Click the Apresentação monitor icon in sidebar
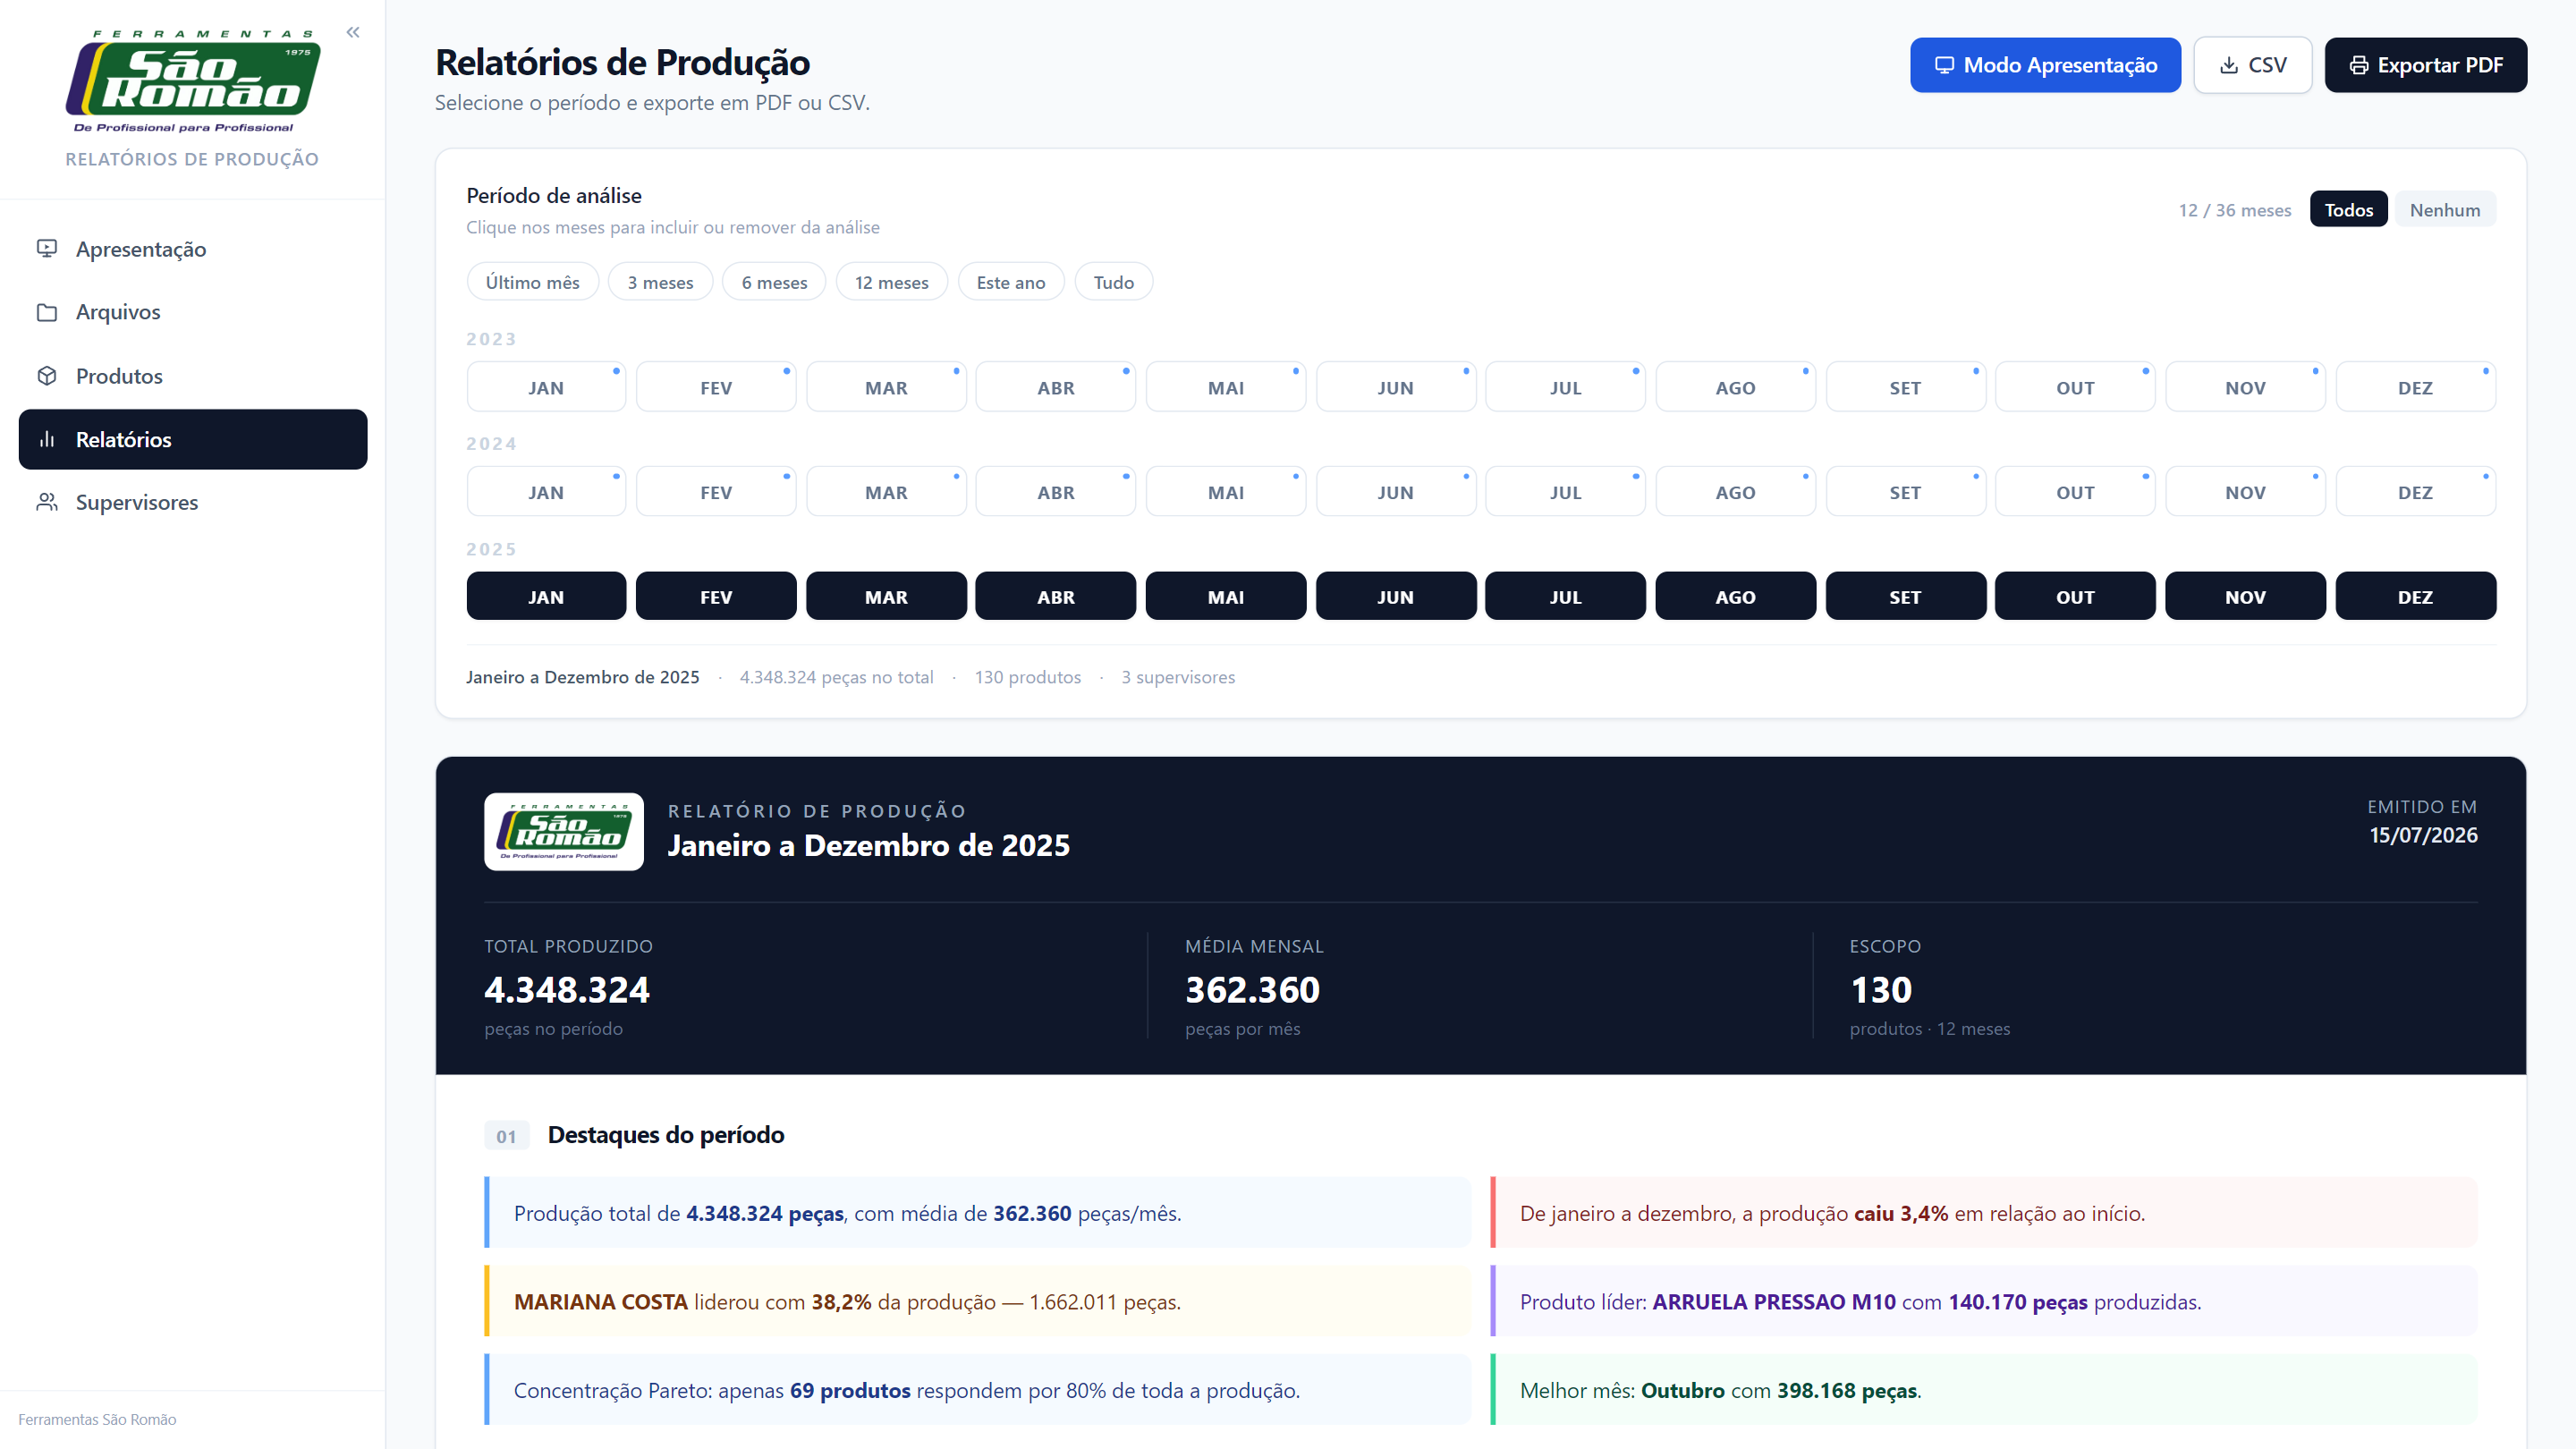2576x1449 pixels. click(x=47, y=248)
